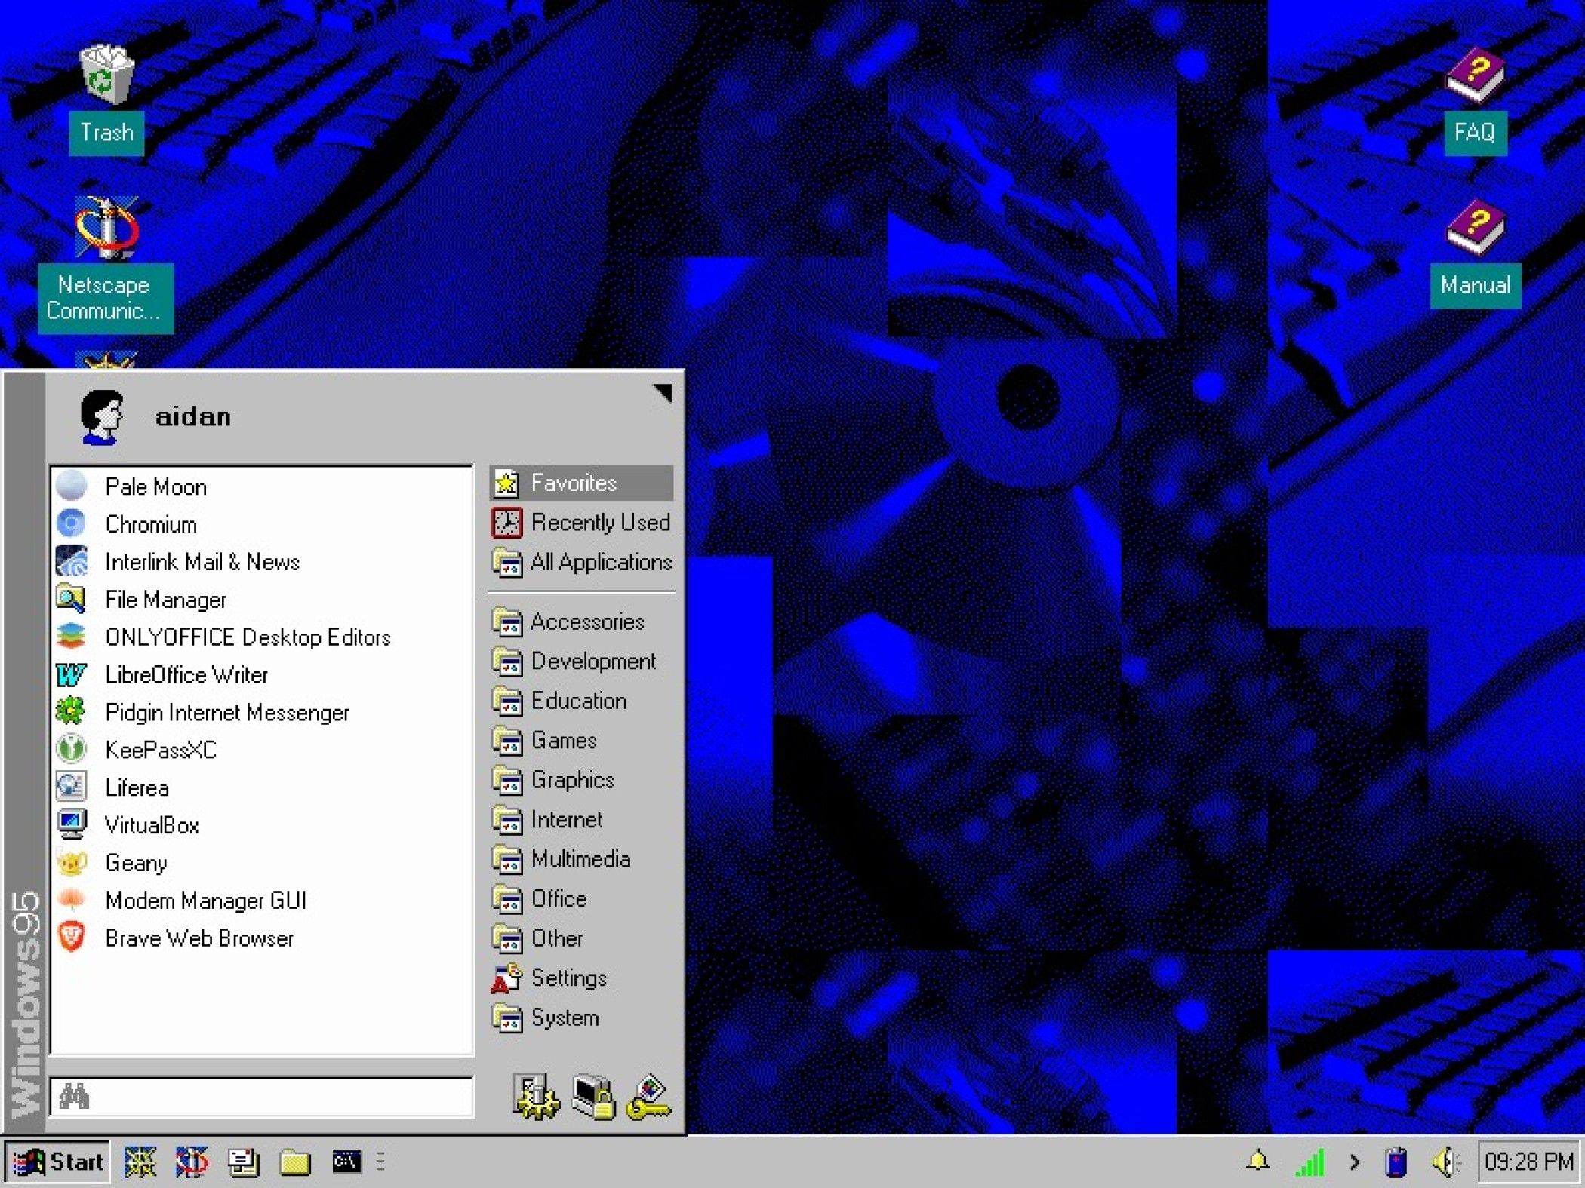Expand the Accessories category

[587, 622]
